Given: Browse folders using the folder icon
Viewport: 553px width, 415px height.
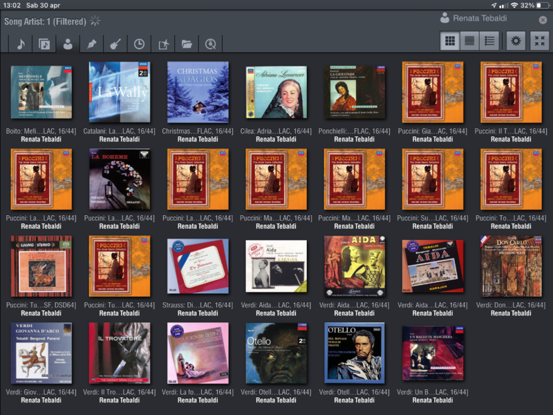Looking at the screenshot, I should point(187,44).
